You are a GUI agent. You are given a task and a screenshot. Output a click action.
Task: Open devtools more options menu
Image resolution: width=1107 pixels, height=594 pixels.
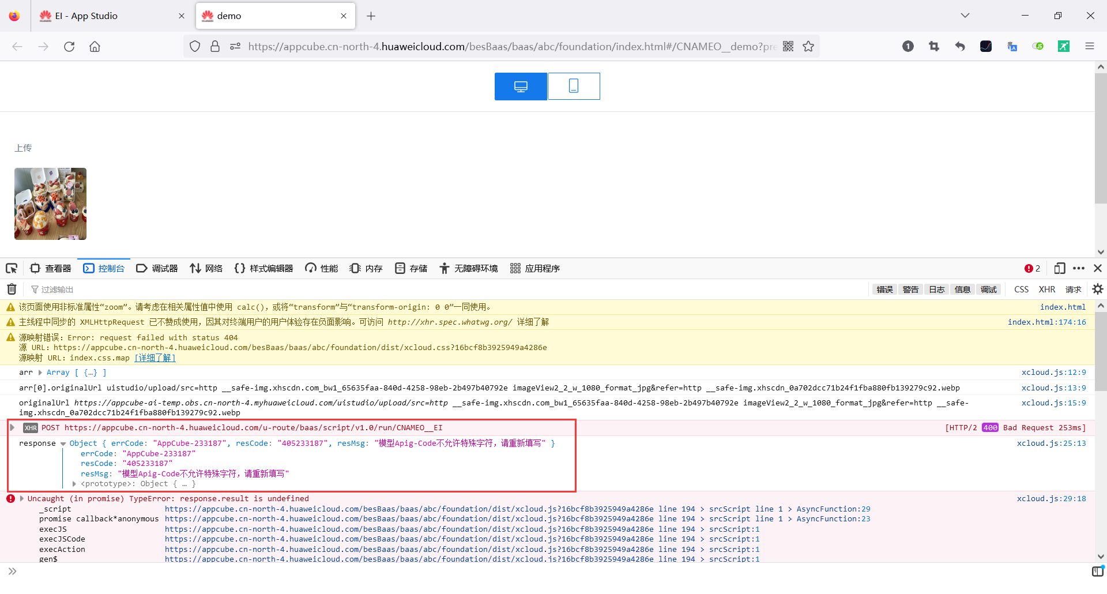pos(1079,268)
